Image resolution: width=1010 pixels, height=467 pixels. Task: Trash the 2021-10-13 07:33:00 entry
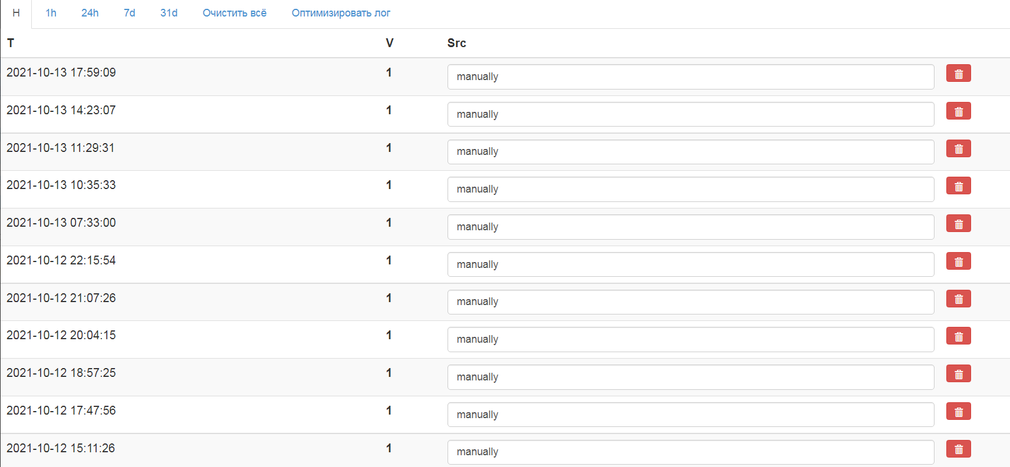point(958,224)
